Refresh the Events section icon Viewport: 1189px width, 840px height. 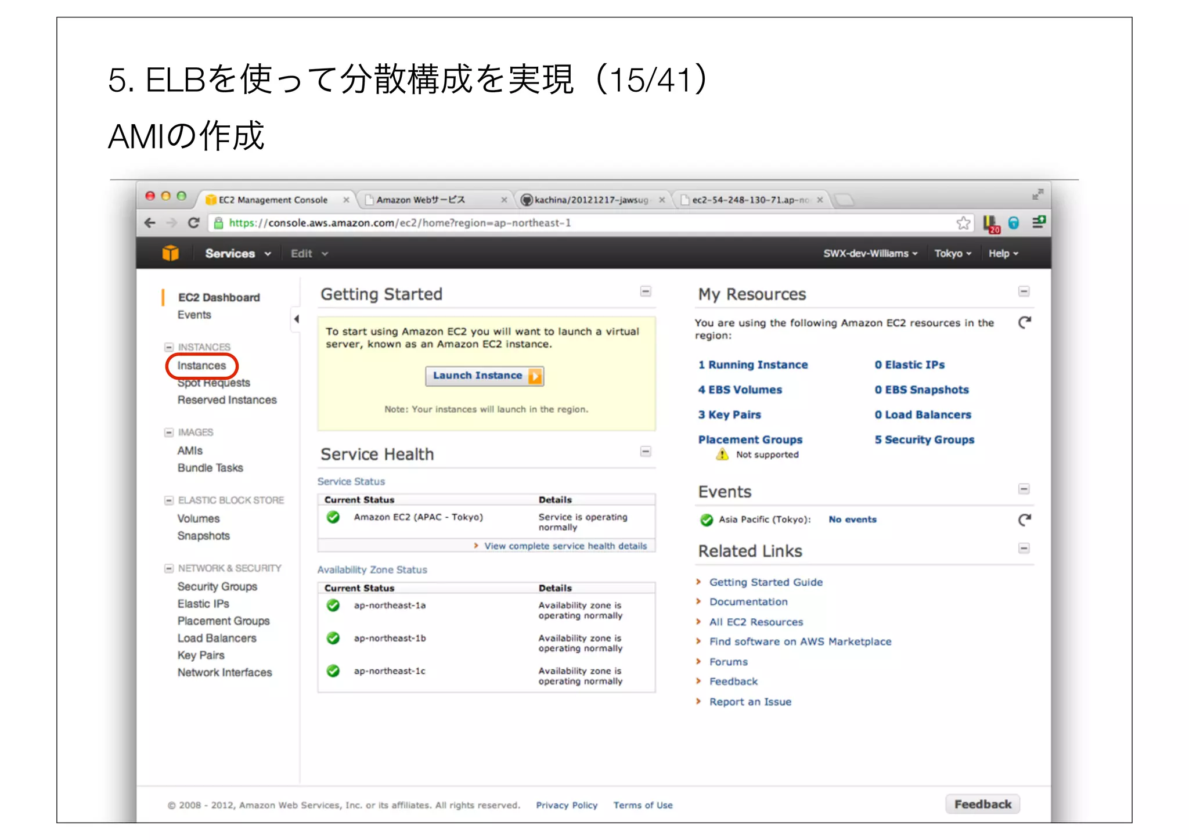click(1025, 520)
